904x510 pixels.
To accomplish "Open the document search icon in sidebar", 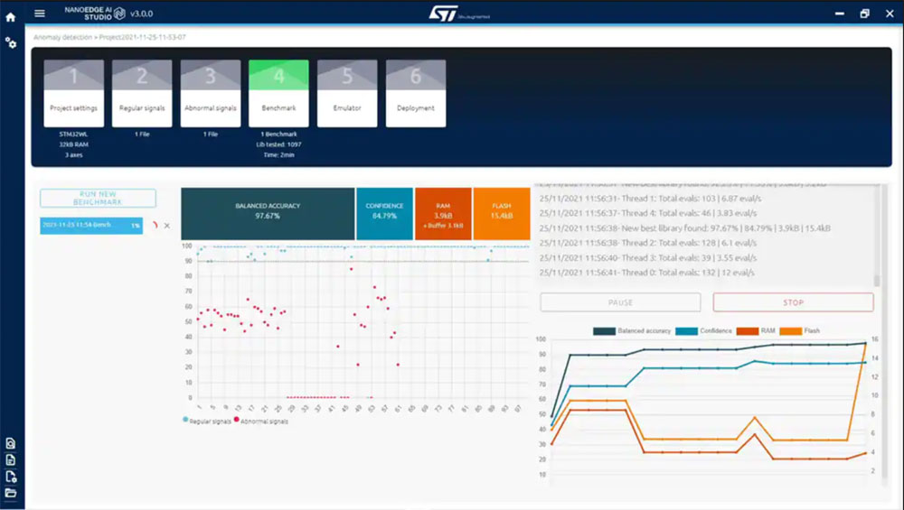I will coord(10,443).
